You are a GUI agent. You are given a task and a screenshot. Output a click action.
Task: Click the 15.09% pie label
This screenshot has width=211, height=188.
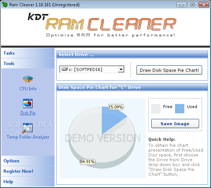click(x=116, y=107)
